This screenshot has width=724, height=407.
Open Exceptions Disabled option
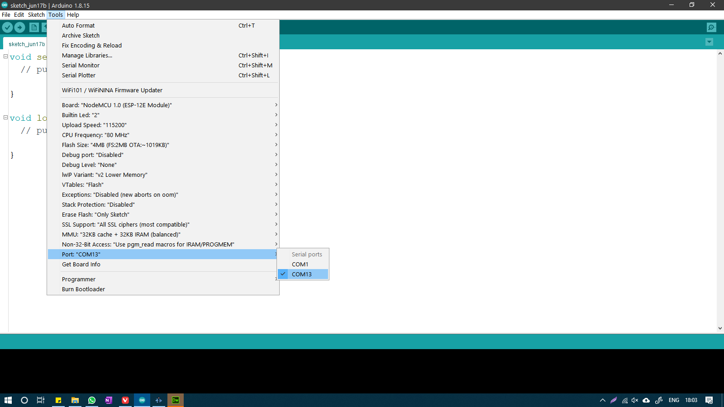click(163, 195)
